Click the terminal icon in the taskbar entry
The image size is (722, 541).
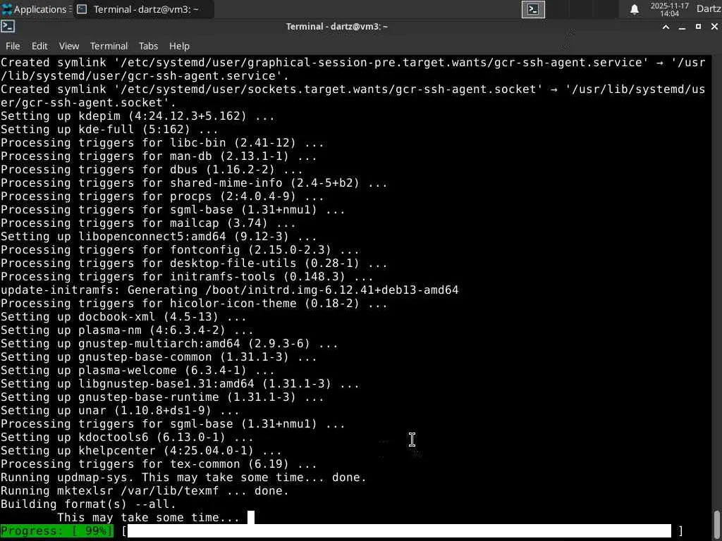click(82, 9)
